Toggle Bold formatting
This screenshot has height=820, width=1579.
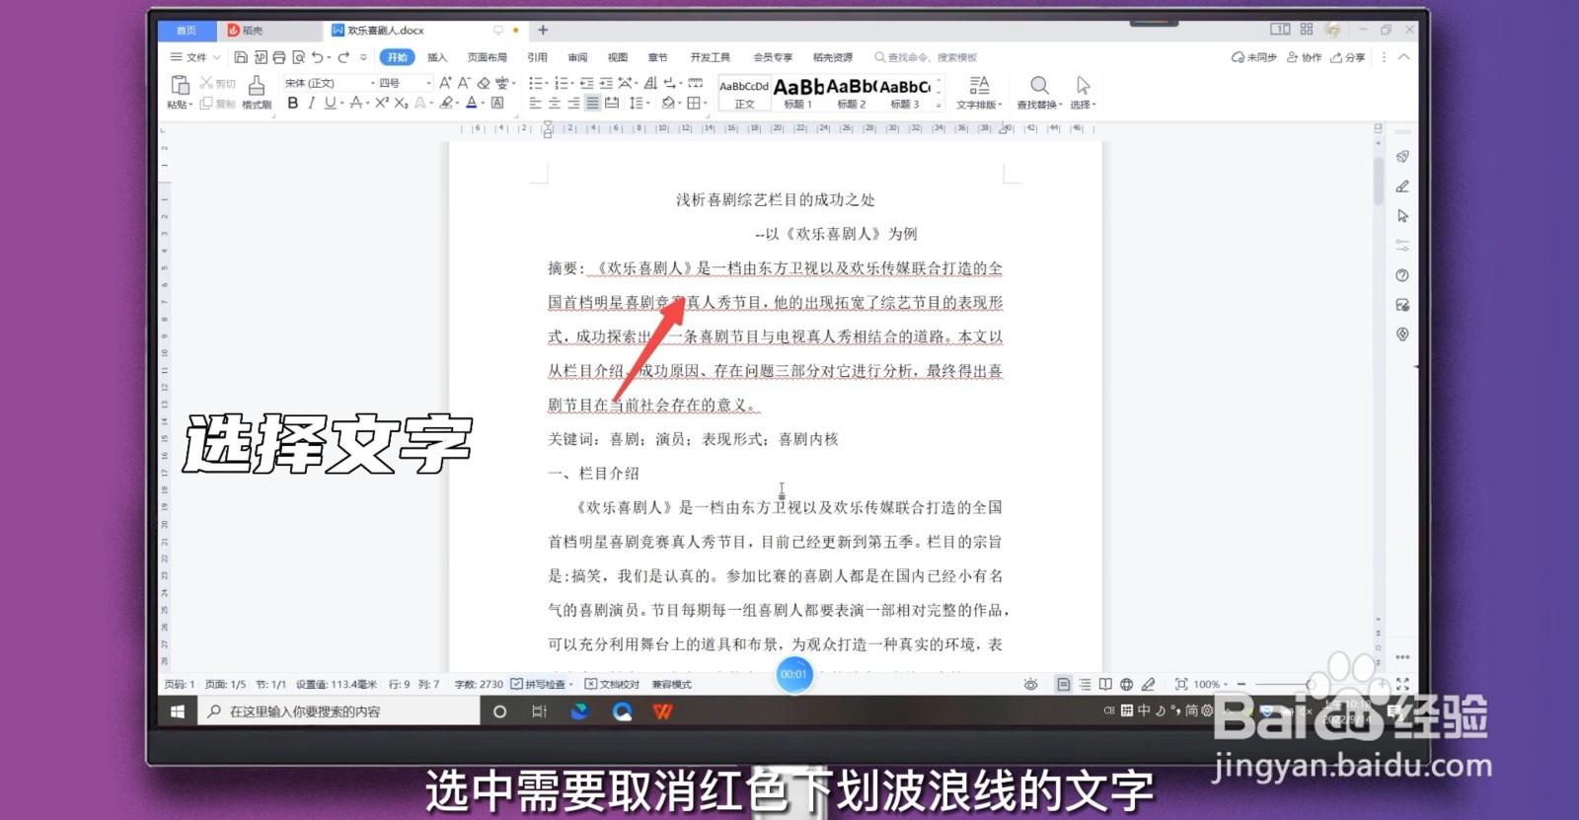click(292, 103)
